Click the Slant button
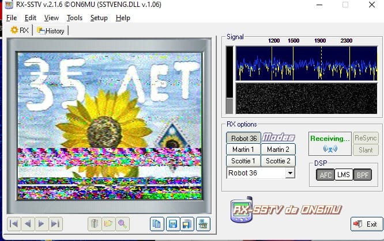 [366, 150]
